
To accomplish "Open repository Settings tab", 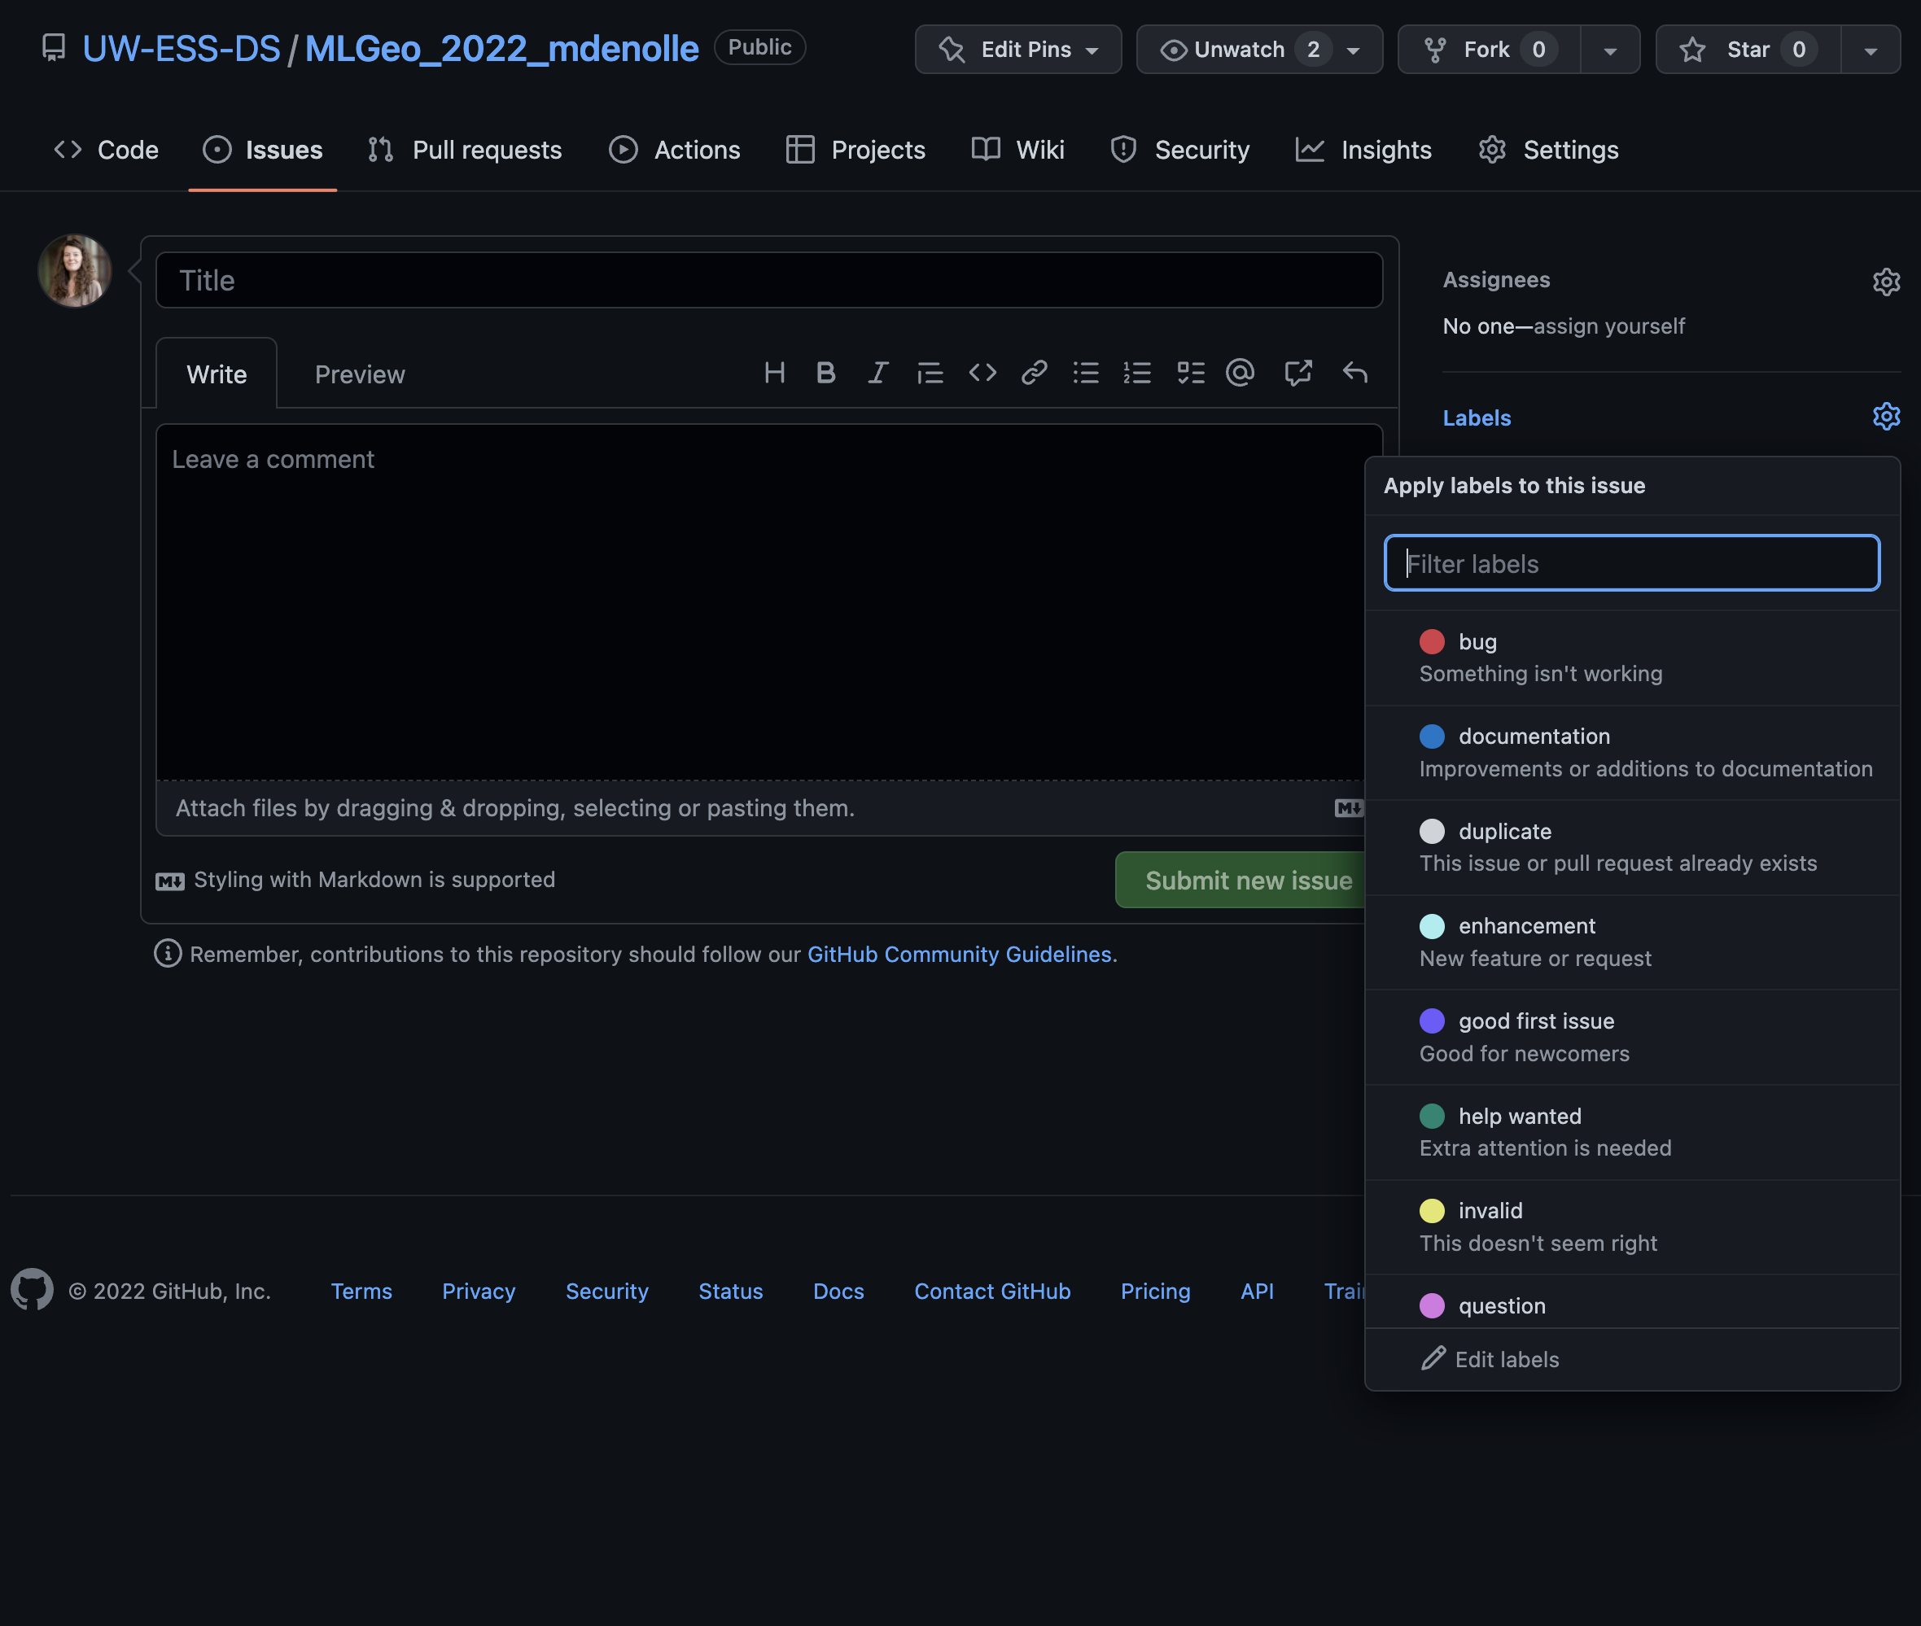I will coord(1548,149).
